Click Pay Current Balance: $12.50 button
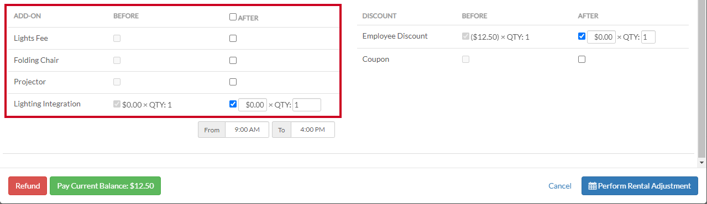The height and width of the screenshot is (204, 707). [105, 186]
